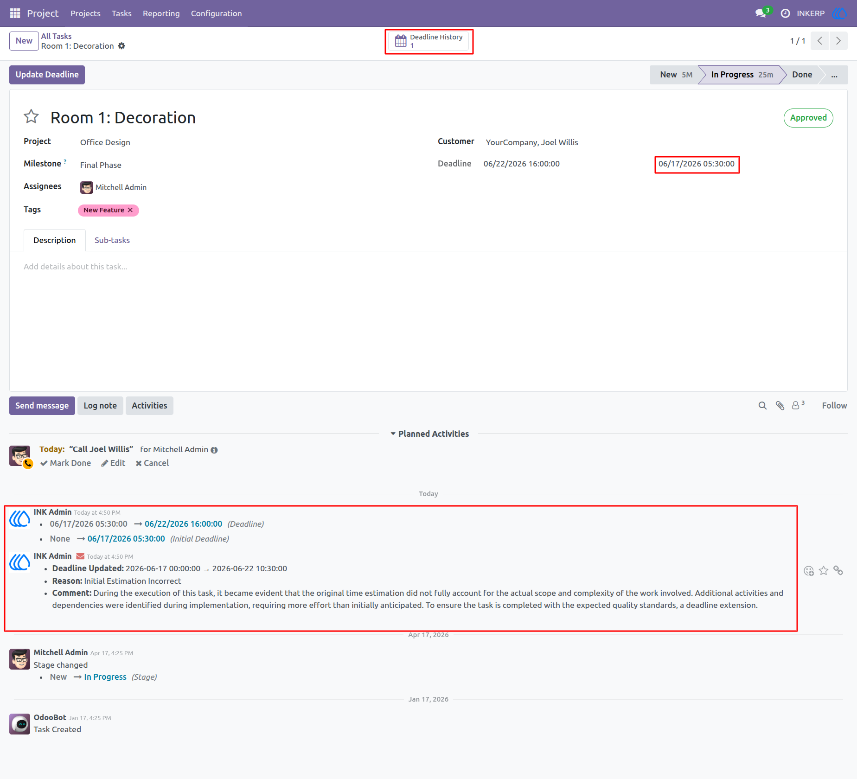This screenshot has height=779, width=857.
Task: Set stage to Done
Action: [802, 75]
